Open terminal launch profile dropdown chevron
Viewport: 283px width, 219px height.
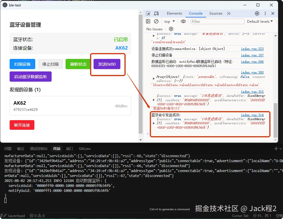coord(280,149)
